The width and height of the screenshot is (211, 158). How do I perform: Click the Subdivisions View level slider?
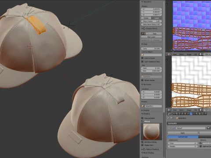(x=183, y=143)
